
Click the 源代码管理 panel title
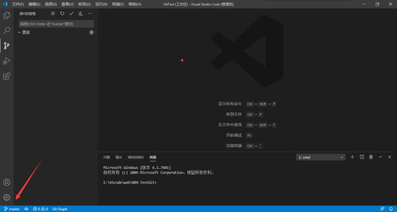click(x=28, y=14)
